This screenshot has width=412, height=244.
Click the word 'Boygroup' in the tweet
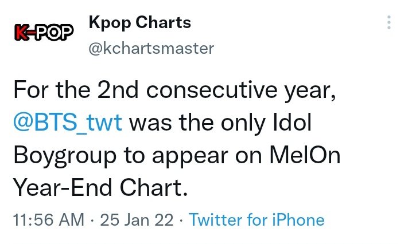(x=65, y=156)
